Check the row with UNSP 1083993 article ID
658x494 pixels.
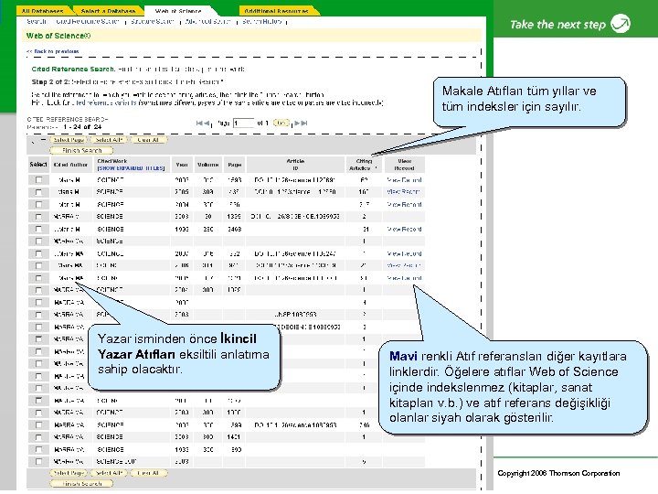click(38, 315)
